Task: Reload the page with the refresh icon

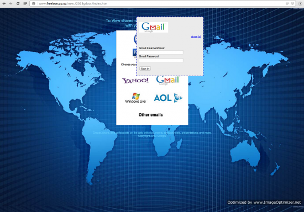Action: (18, 3)
